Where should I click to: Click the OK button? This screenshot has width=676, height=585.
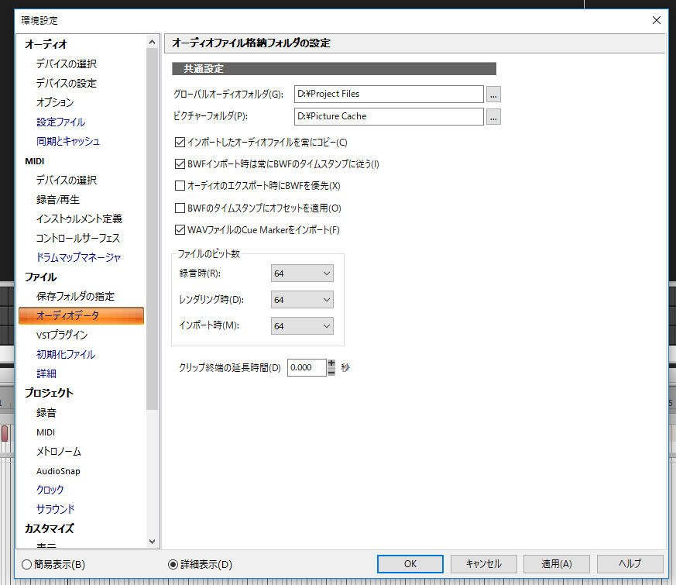pyautogui.click(x=410, y=564)
